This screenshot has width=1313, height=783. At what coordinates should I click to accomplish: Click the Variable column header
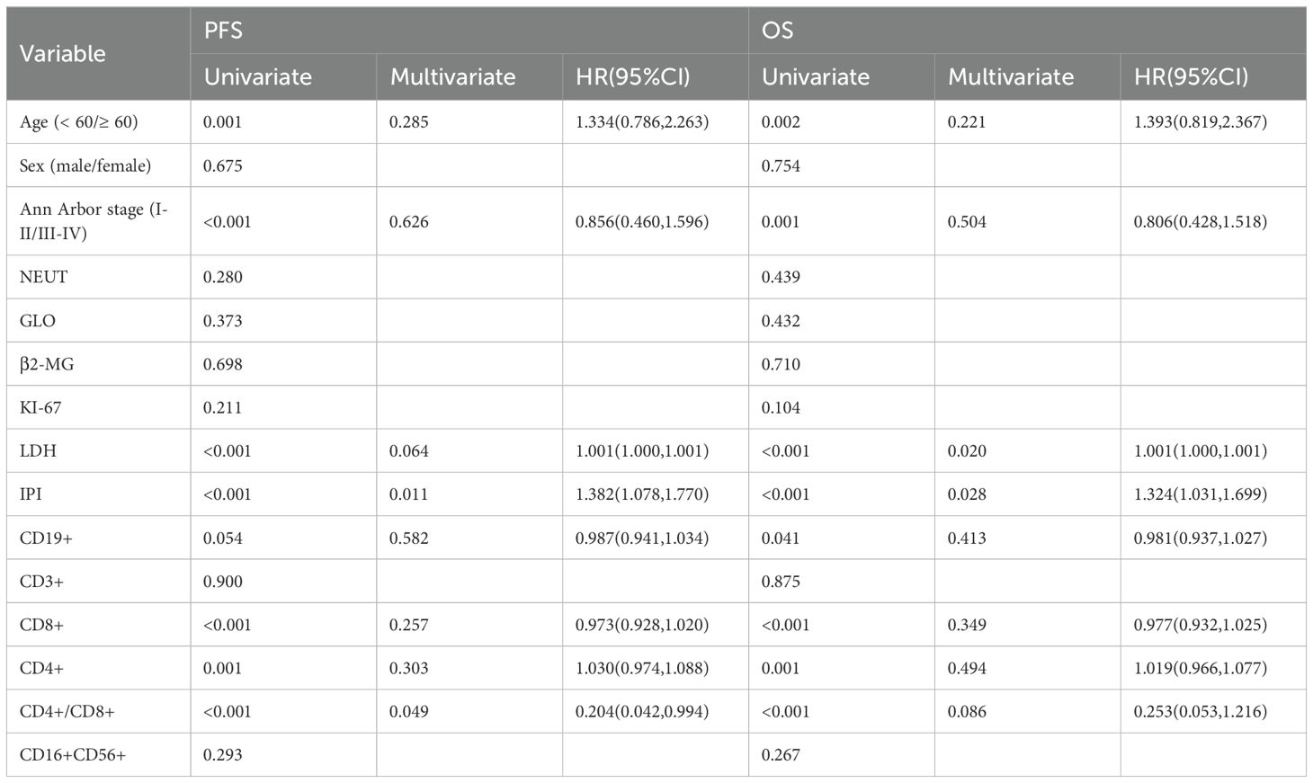pos(63,54)
